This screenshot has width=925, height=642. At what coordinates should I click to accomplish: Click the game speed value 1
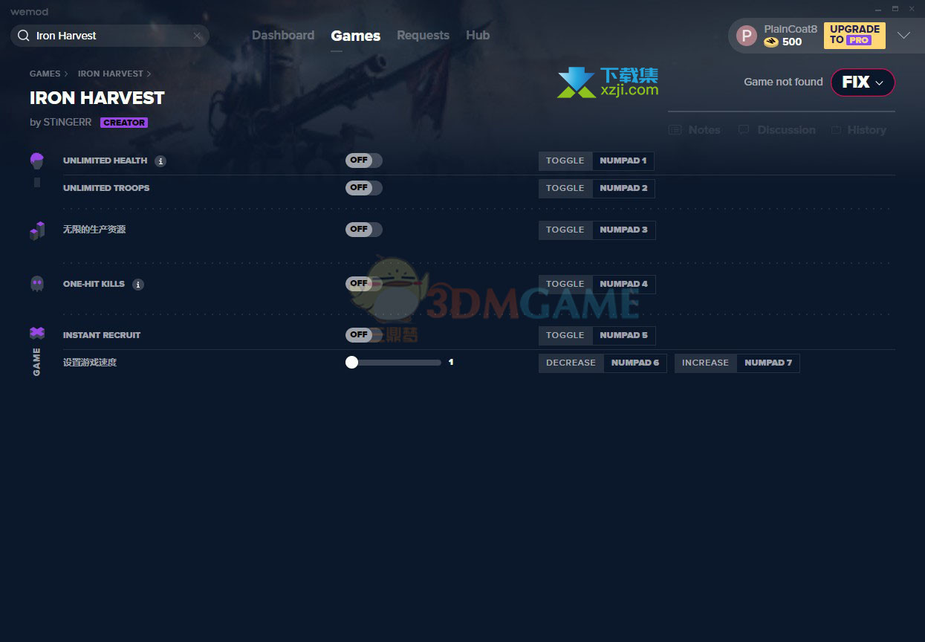click(x=451, y=363)
